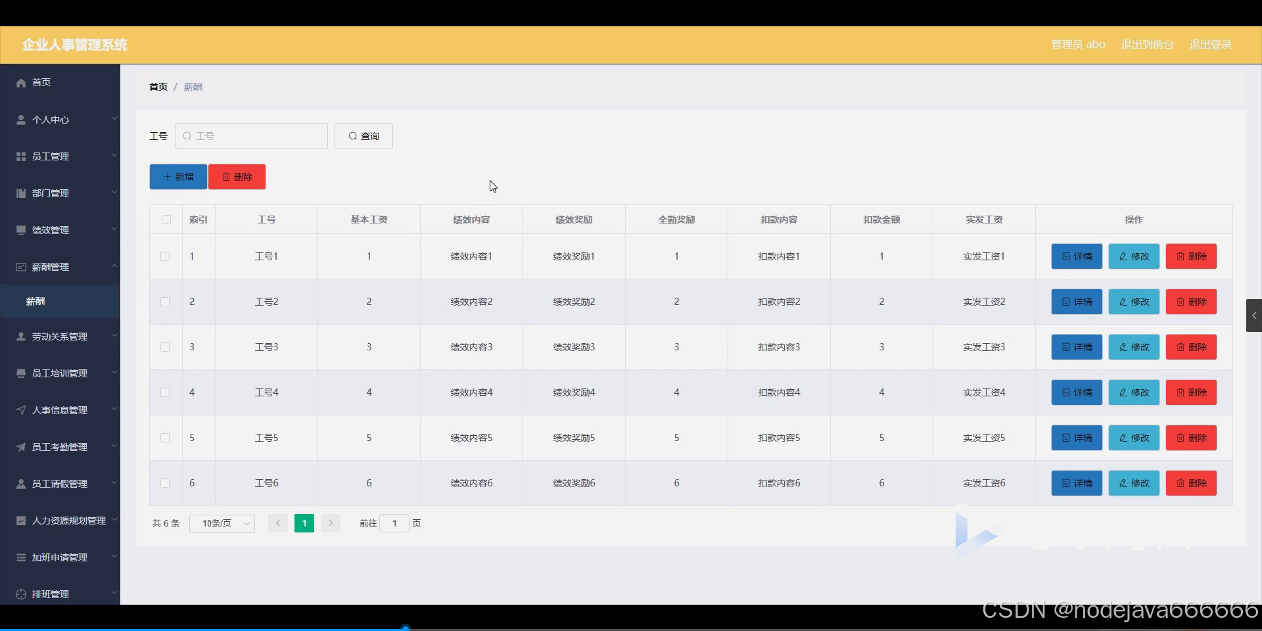Click the icon next to 部门管理
This screenshot has width=1262, height=631.
(21, 193)
